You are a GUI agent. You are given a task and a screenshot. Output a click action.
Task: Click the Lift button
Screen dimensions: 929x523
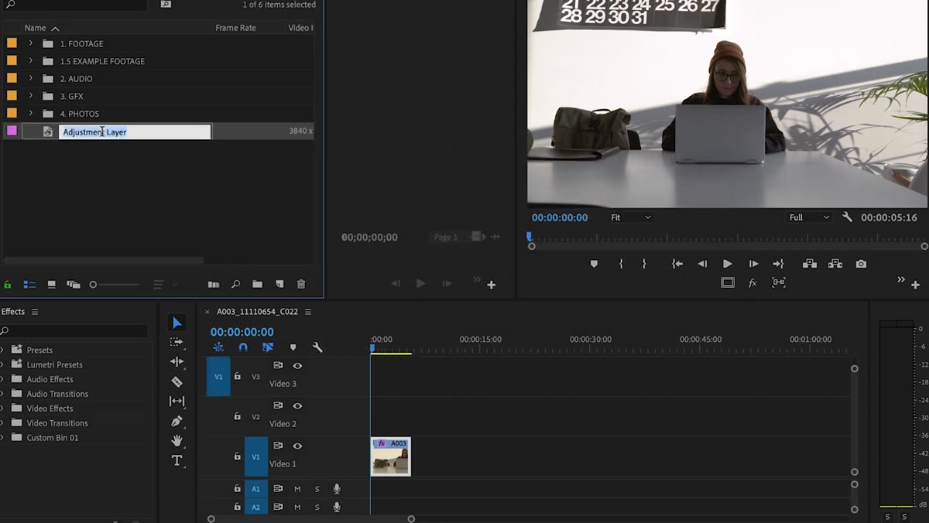tap(810, 264)
